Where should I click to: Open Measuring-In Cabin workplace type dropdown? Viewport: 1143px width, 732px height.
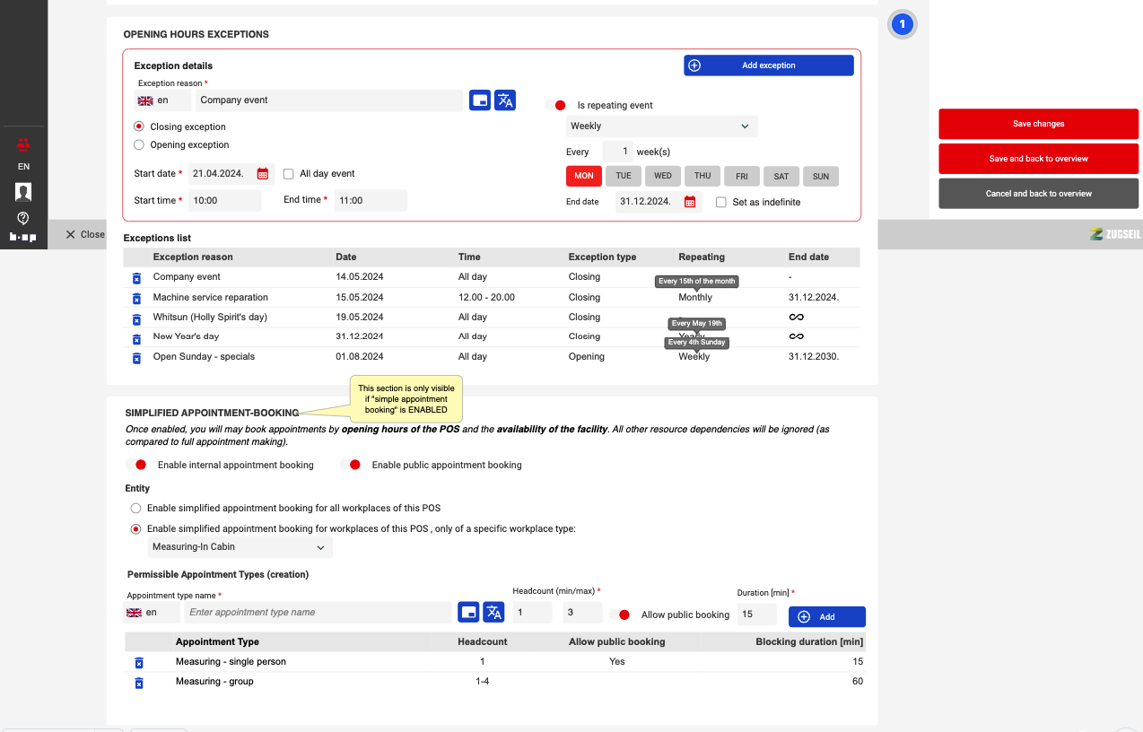coord(240,547)
